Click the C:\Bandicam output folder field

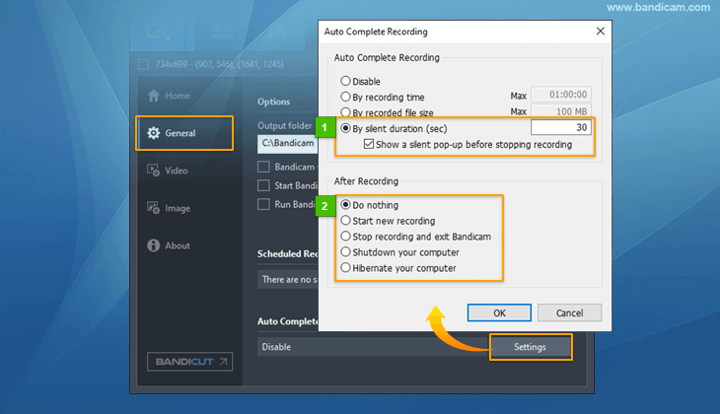tap(287, 143)
